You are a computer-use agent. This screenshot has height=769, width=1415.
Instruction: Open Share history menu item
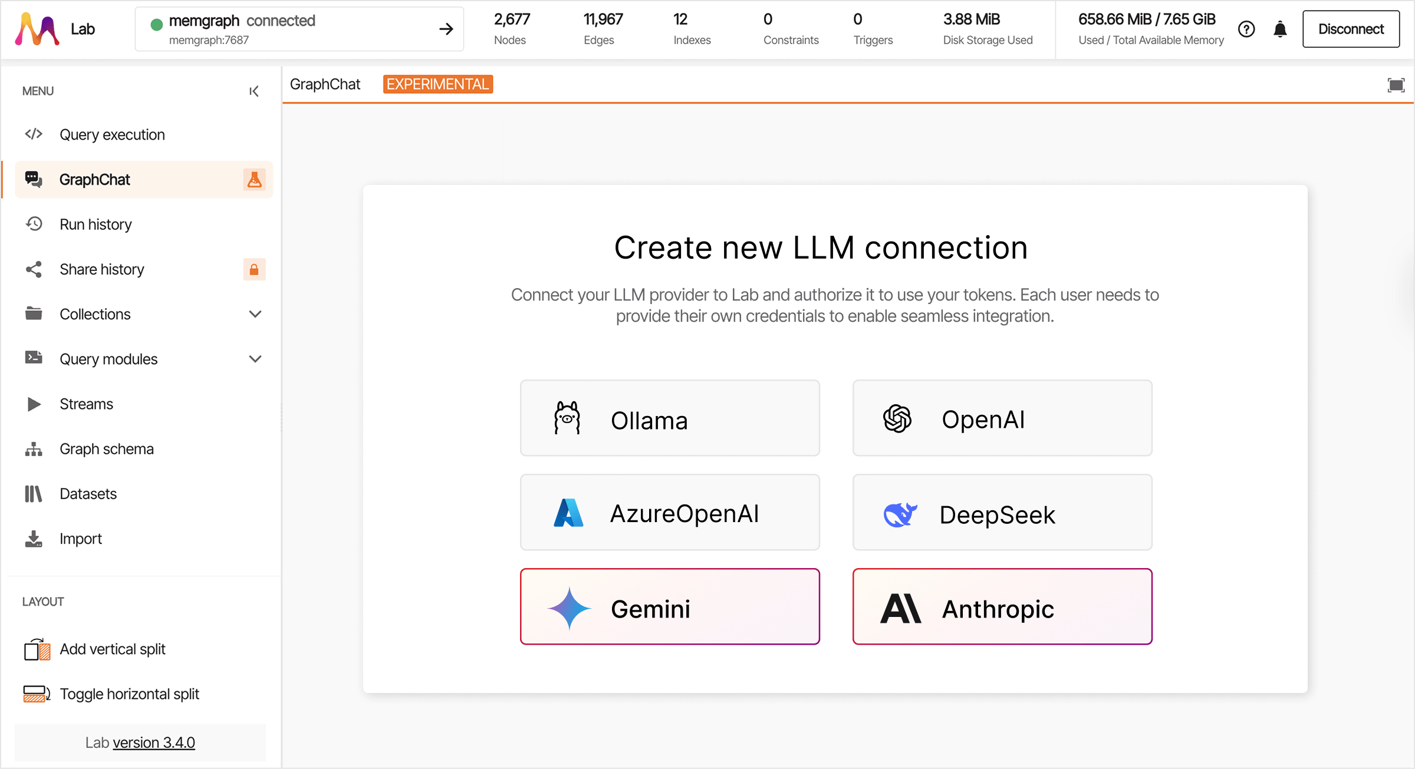pos(144,269)
